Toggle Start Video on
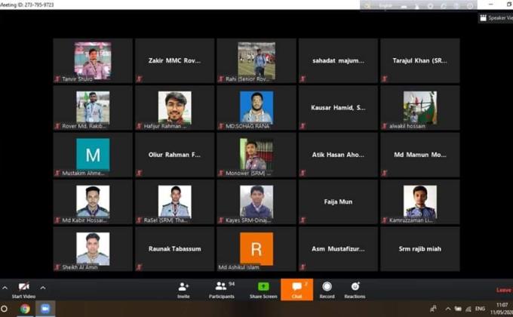This screenshot has height=317, width=513. click(x=23, y=289)
